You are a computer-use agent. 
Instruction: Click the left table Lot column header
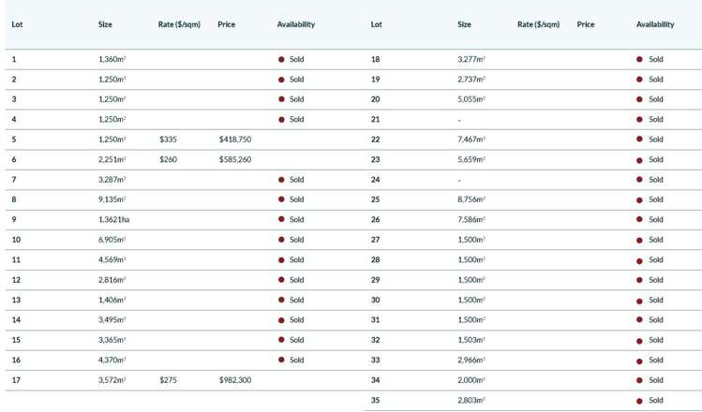click(17, 24)
